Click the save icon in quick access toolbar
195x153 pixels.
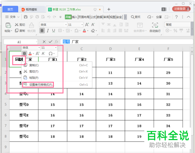tap(26, 17)
